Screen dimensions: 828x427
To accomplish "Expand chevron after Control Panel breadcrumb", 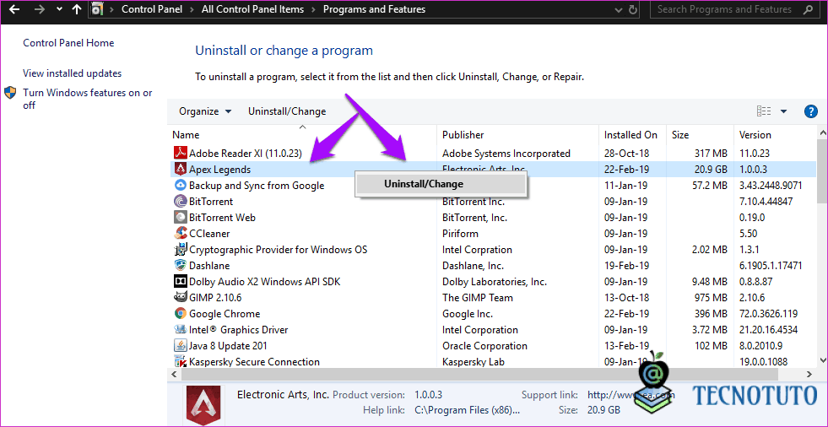I will click(x=193, y=9).
